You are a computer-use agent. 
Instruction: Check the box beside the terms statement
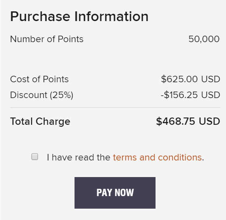[35, 156]
